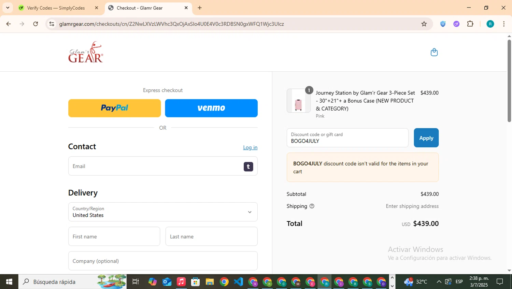Open Chrome three-dot menu

(x=504, y=24)
